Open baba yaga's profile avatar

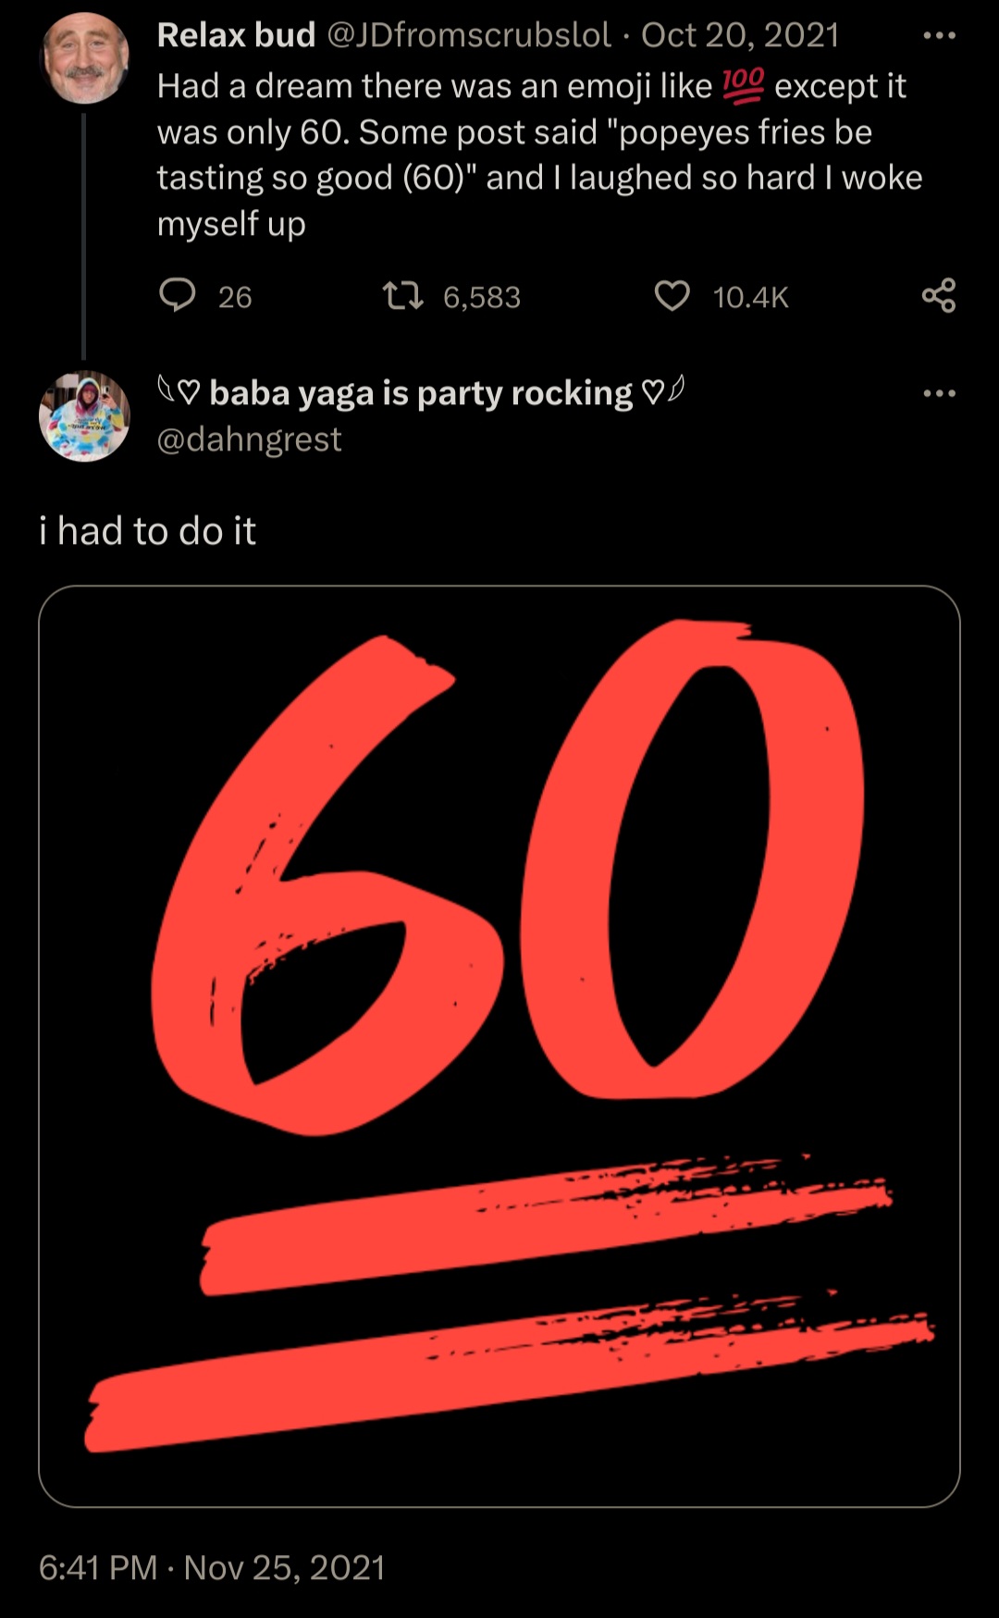[84, 416]
